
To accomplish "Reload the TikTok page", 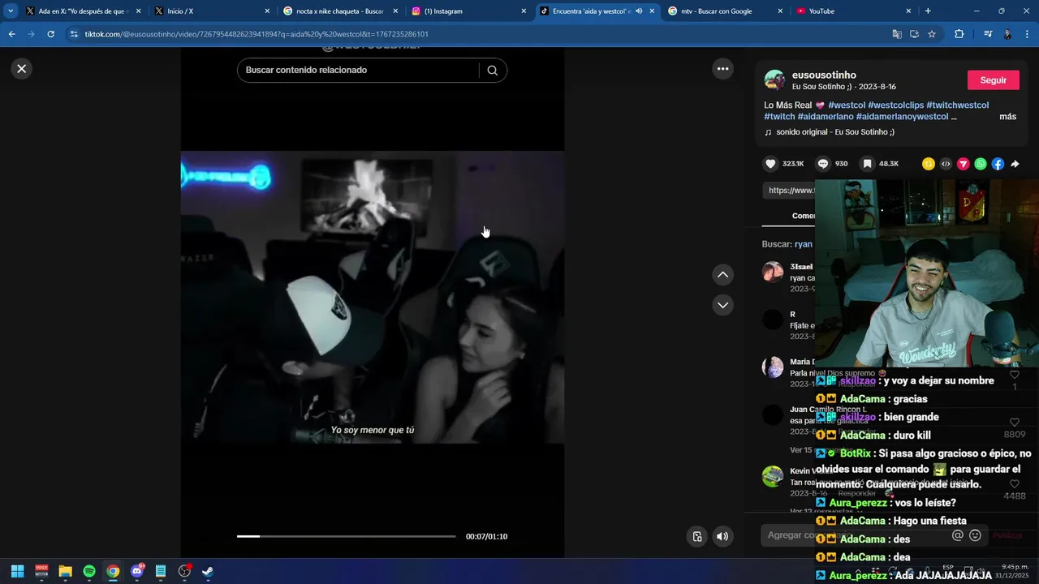I will point(50,34).
